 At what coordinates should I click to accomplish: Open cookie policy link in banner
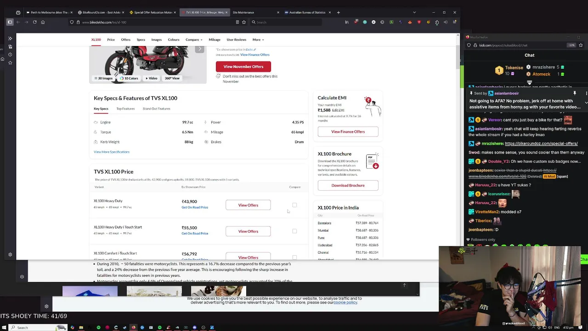tap(345, 302)
